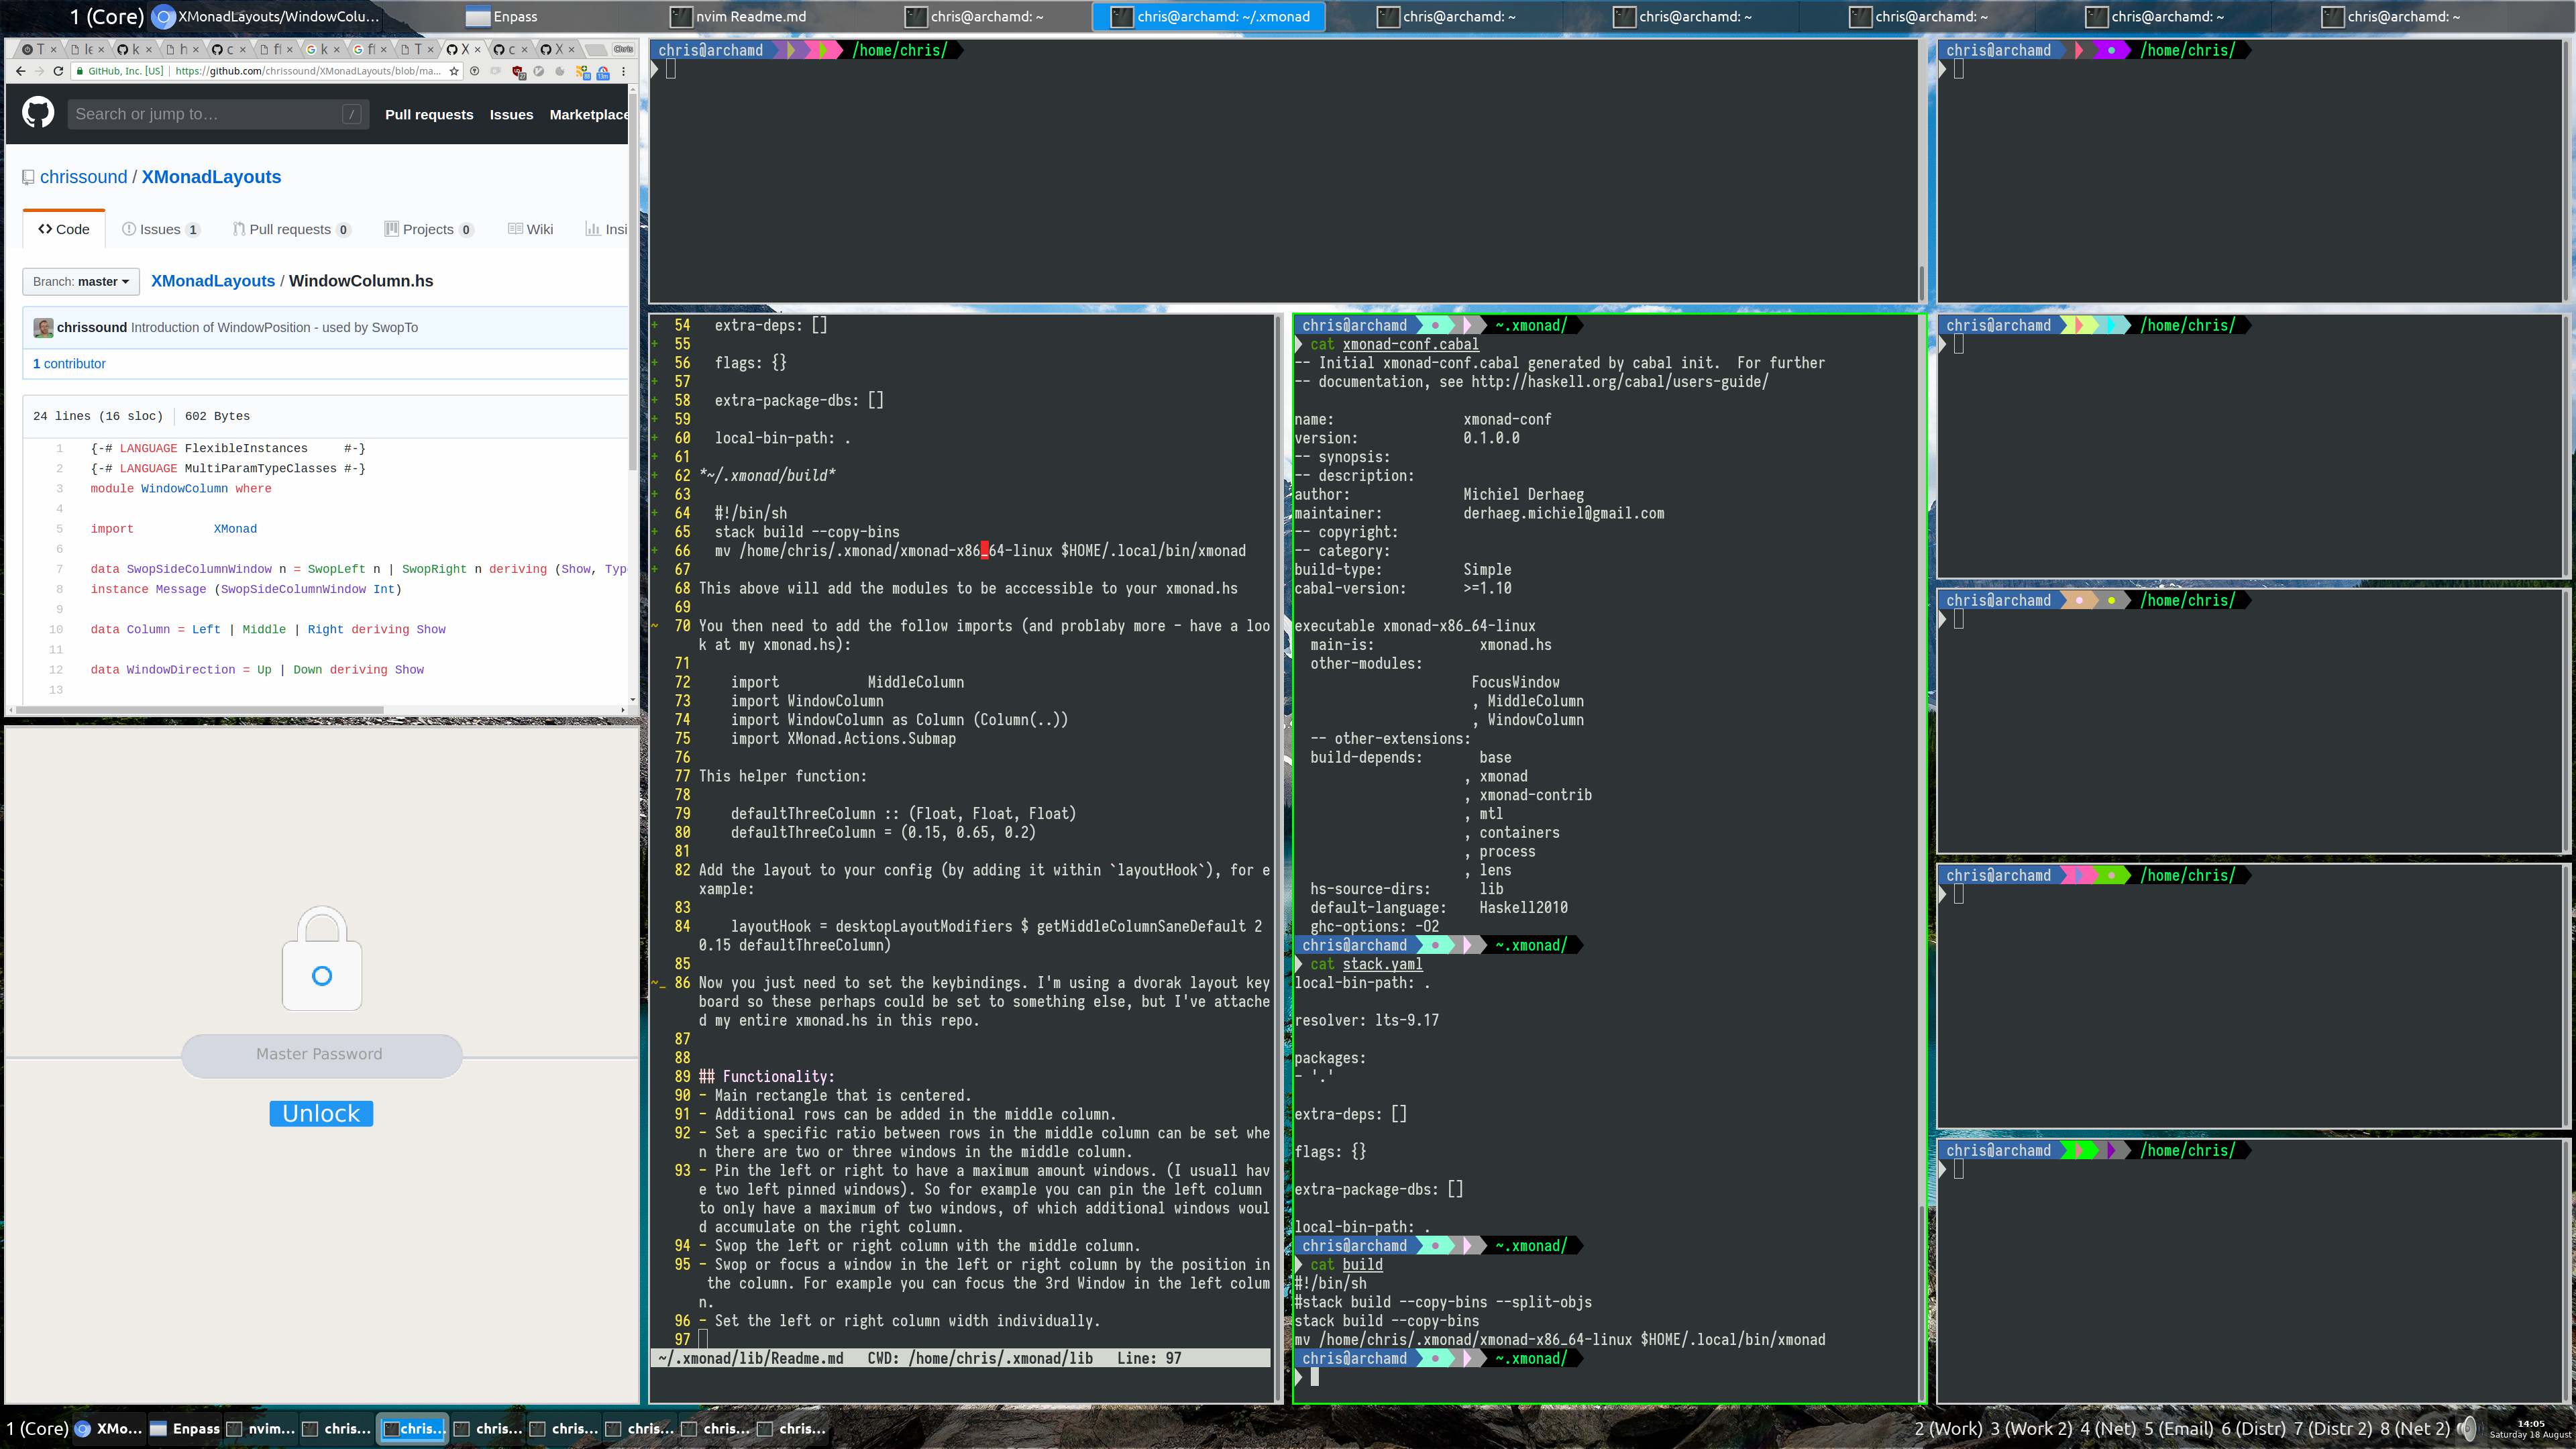The image size is (2576, 1449).
Task: Switch to the Issues repository tab
Action: point(160,229)
